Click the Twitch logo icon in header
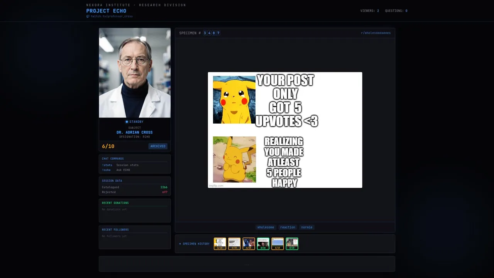This screenshot has height=278, width=494. 88,17
